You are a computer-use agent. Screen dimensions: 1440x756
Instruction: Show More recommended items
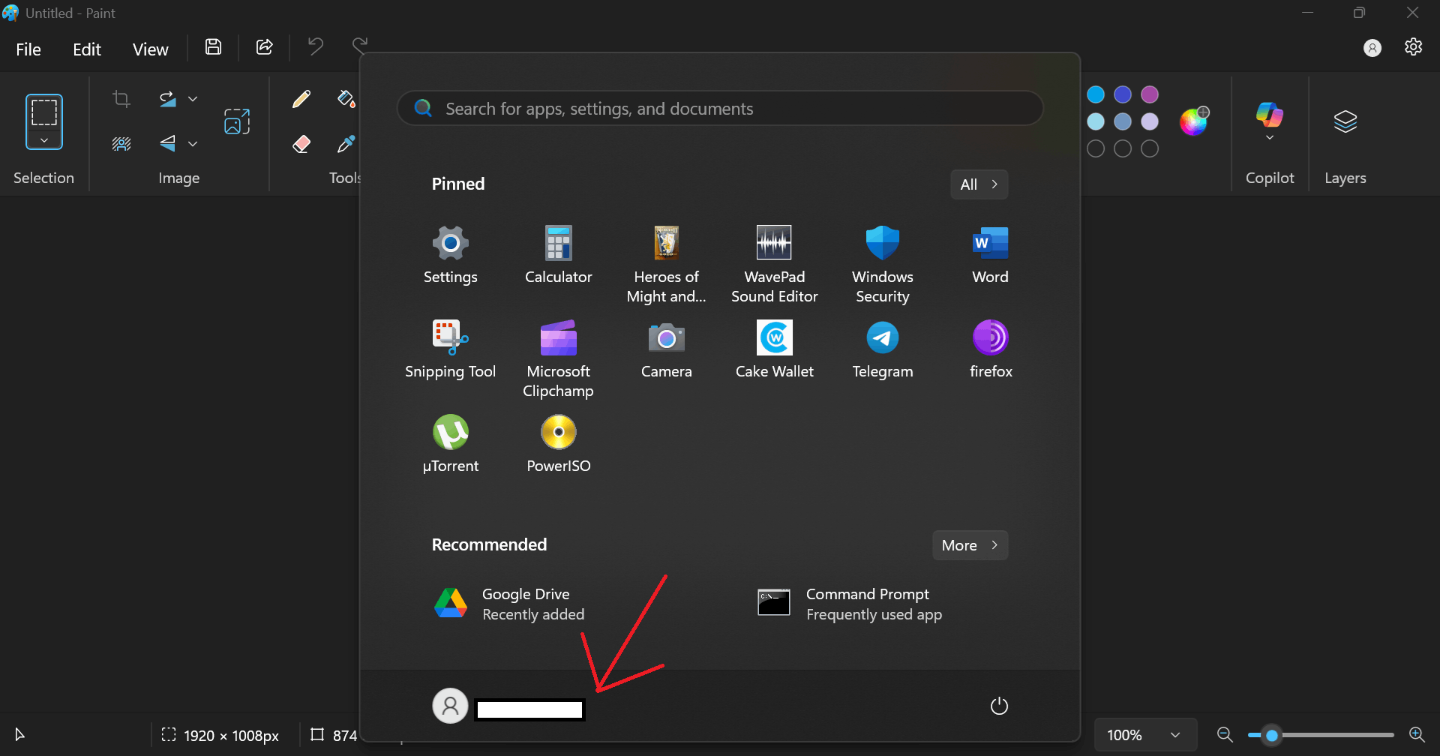(969, 544)
